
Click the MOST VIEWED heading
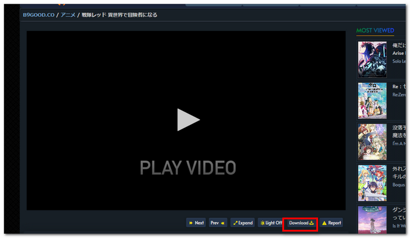point(375,30)
